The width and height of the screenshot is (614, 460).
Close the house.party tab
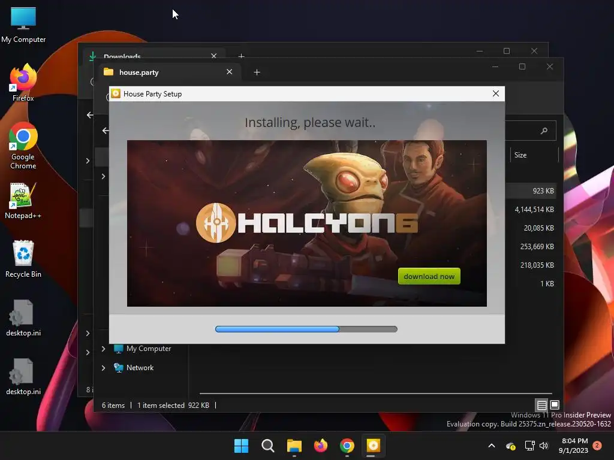coord(230,72)
